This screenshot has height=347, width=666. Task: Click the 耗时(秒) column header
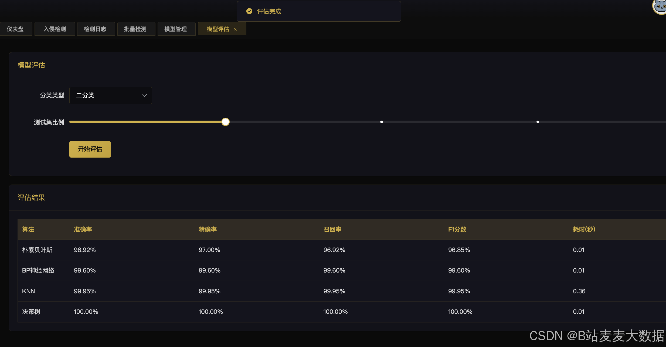pyautogui.click(x=584, y=229)
